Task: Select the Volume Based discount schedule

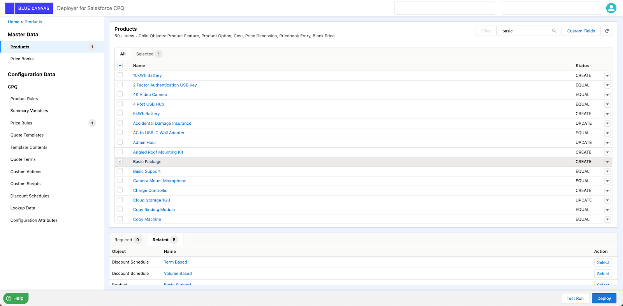Action: click(603, 274)
